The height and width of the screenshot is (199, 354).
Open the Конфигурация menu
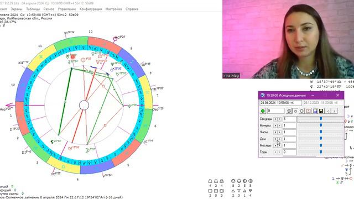point(91,9)
